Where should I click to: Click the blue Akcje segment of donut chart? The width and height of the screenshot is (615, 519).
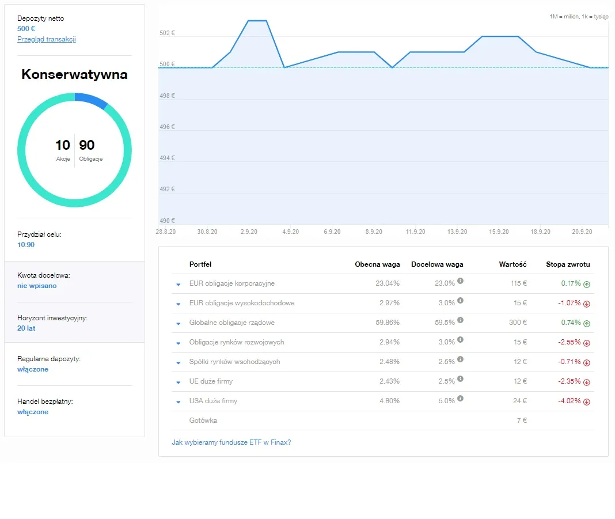(92, 100)
